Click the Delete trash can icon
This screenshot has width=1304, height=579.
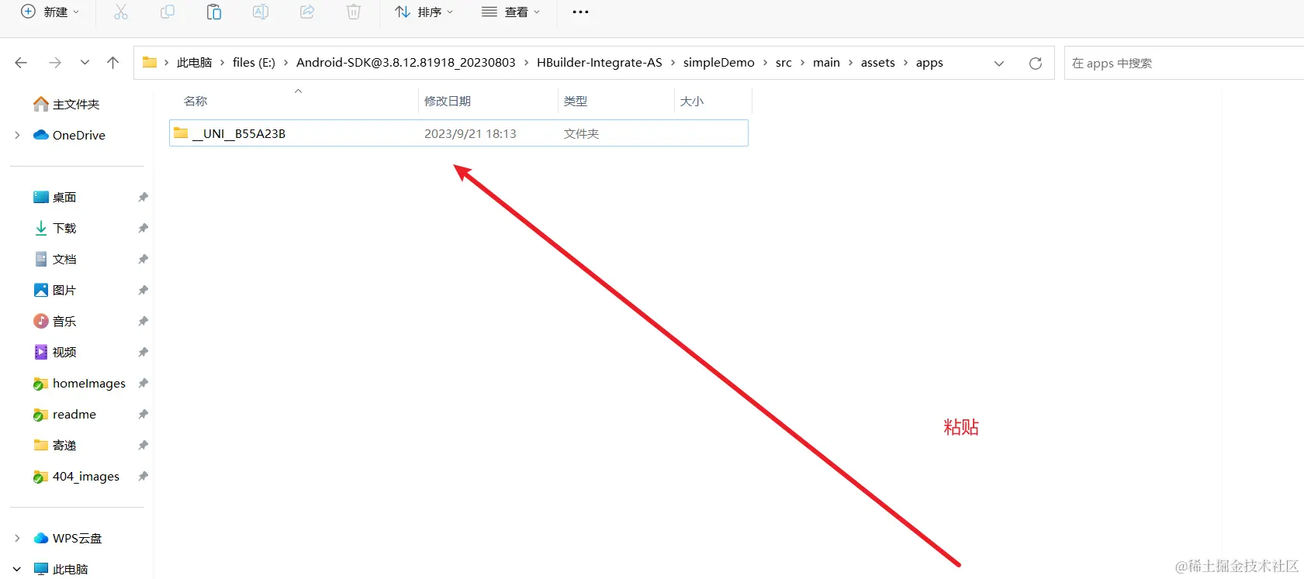354,12
